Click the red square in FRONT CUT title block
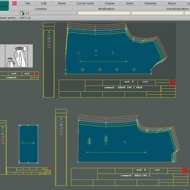The width and height of the screenshot is (190, 190). (172, 82)
